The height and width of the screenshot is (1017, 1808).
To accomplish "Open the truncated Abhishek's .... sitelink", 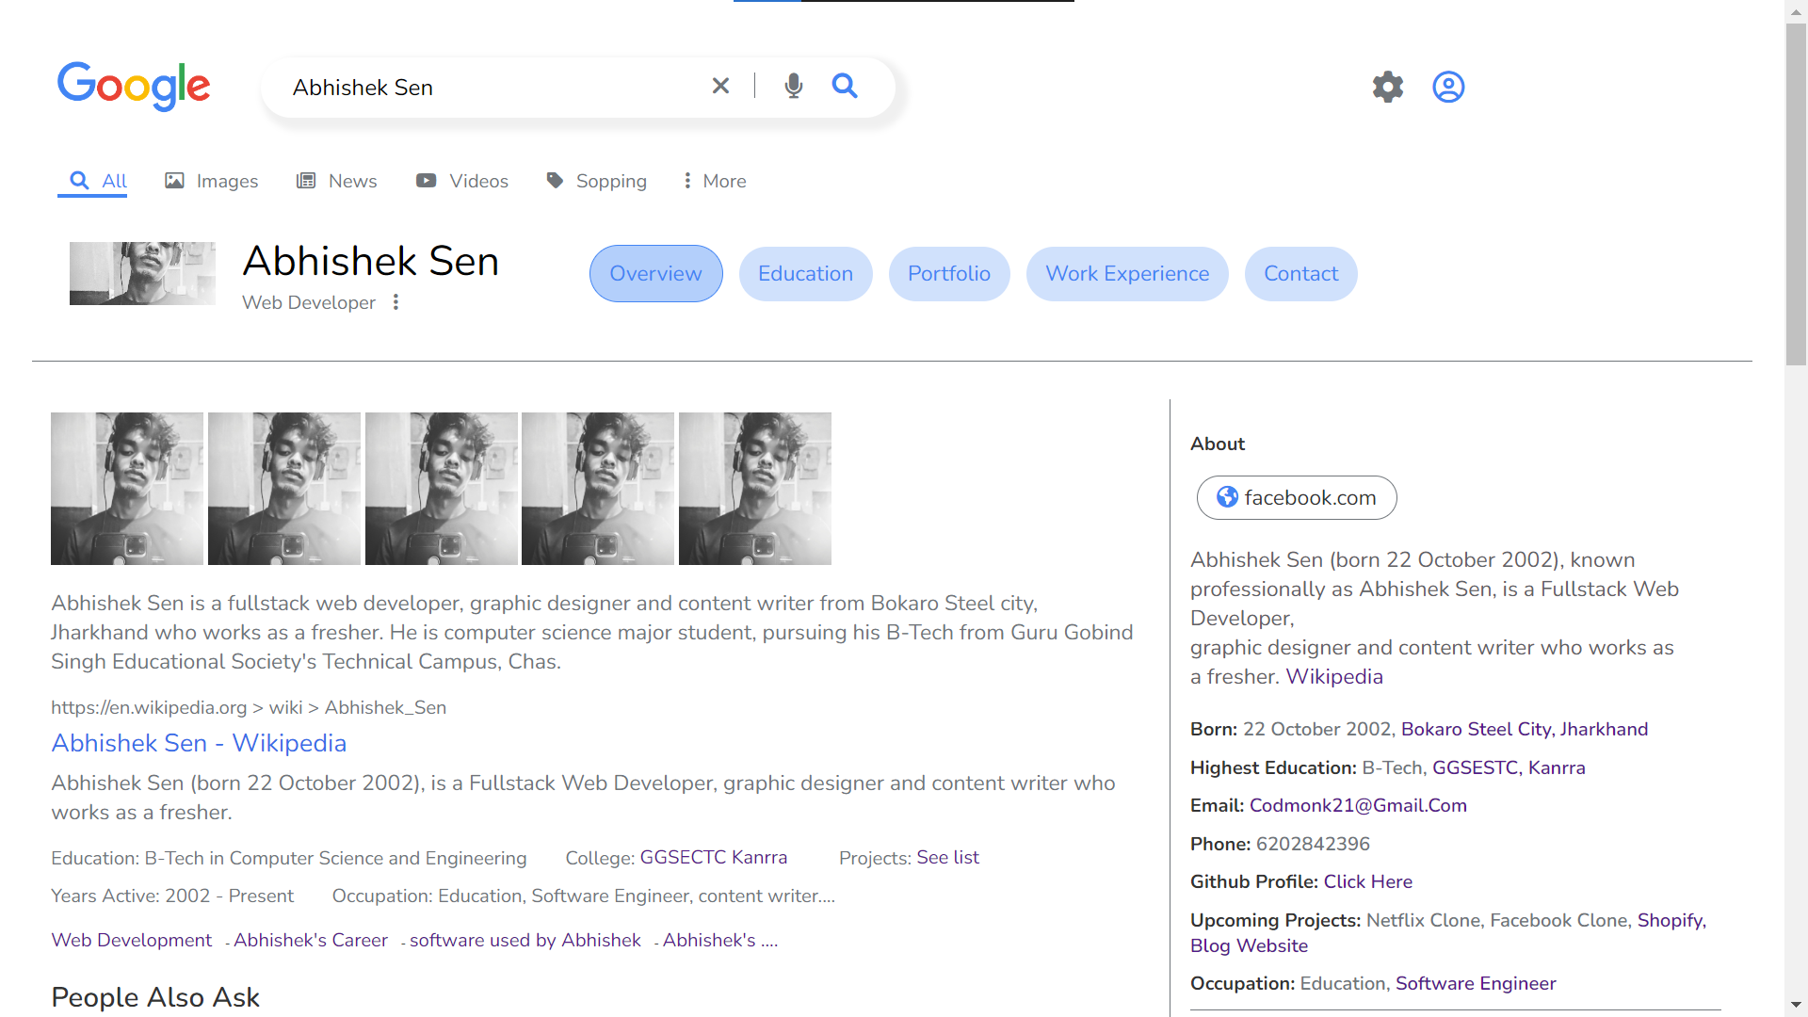I will tap(720, 940).
